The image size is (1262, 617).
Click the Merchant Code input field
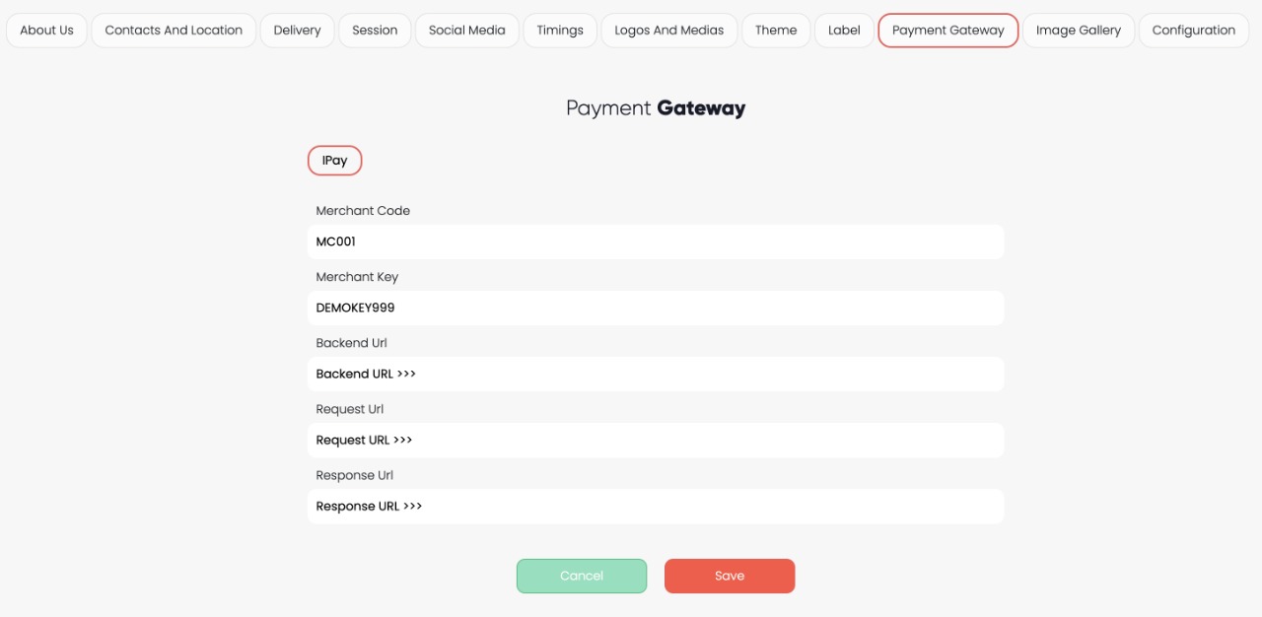pos(656,241)
